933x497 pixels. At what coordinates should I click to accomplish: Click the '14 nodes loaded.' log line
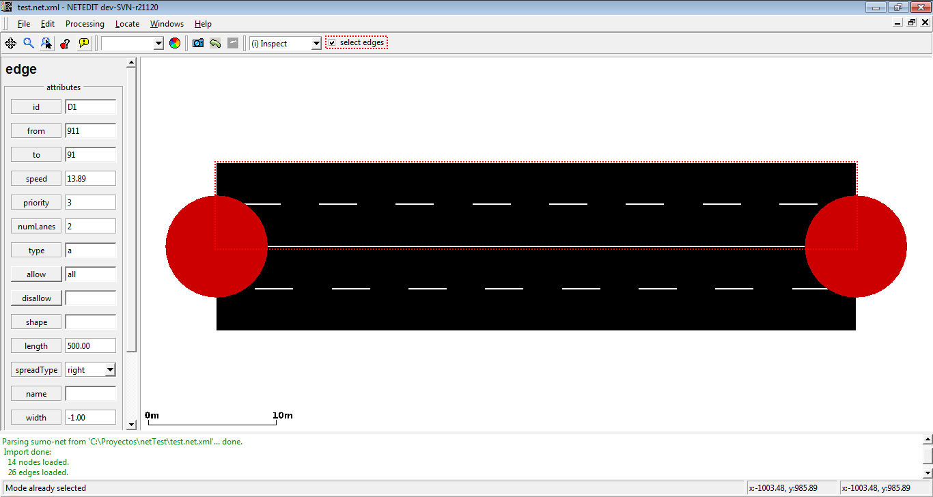coord(38,462)
